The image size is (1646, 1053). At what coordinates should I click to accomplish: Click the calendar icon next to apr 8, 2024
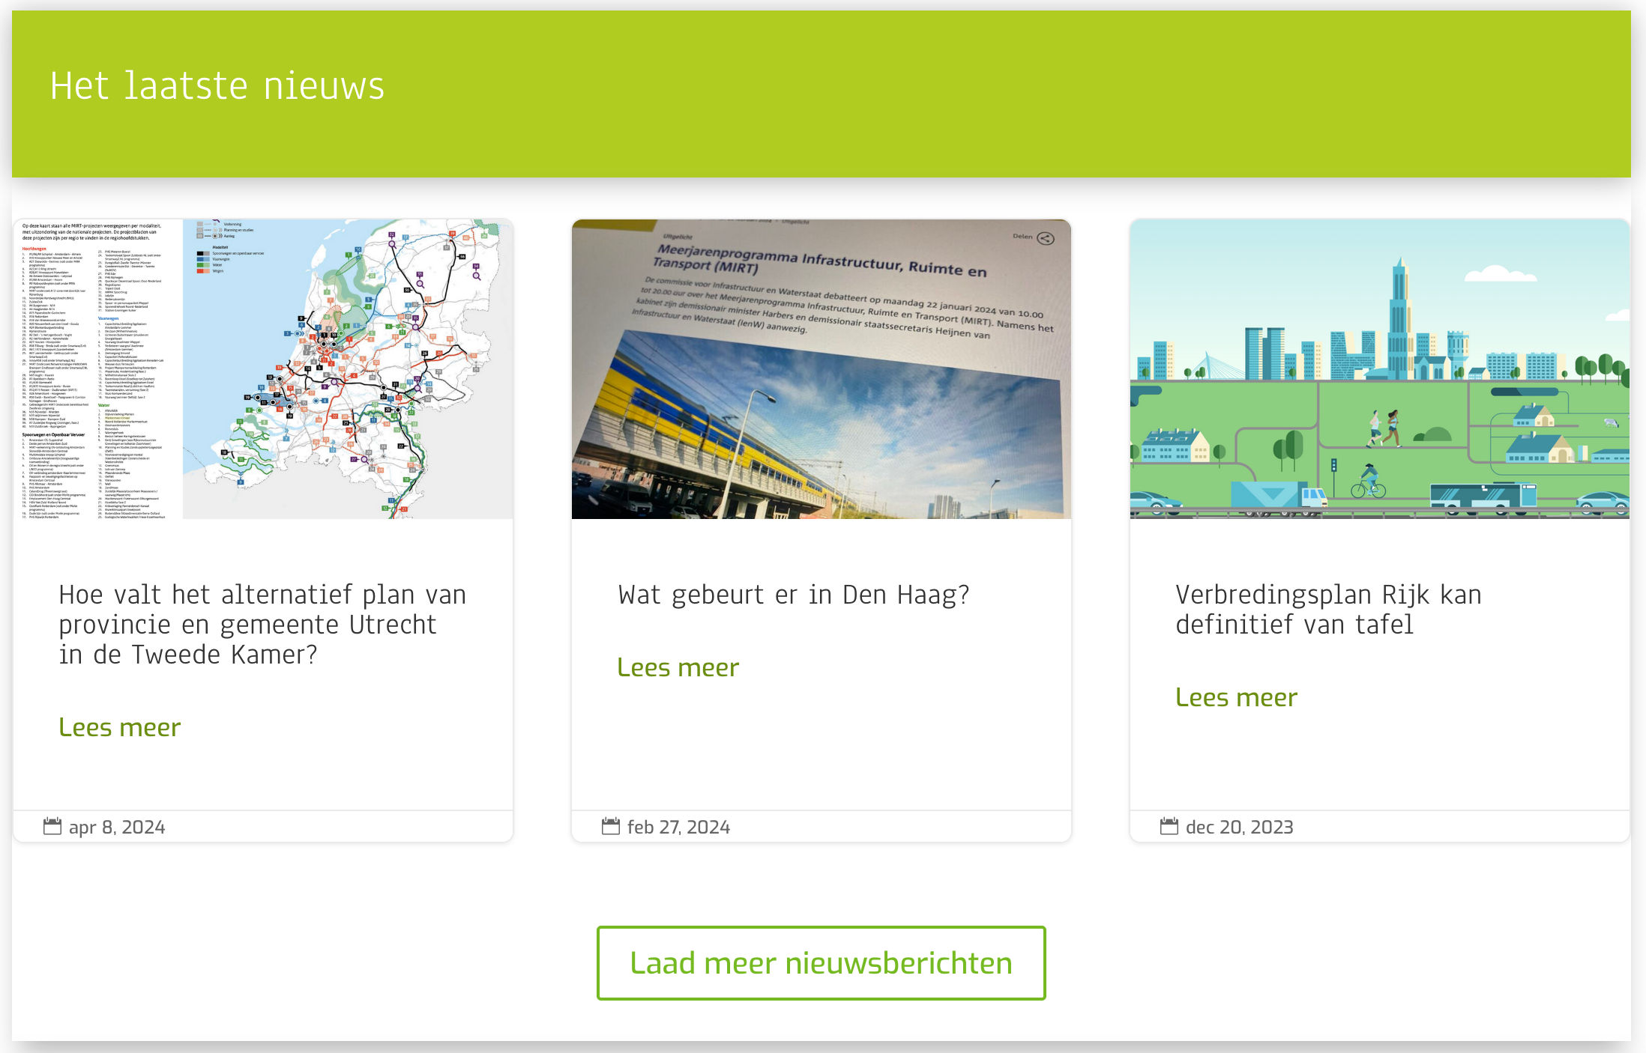(51, 826)
